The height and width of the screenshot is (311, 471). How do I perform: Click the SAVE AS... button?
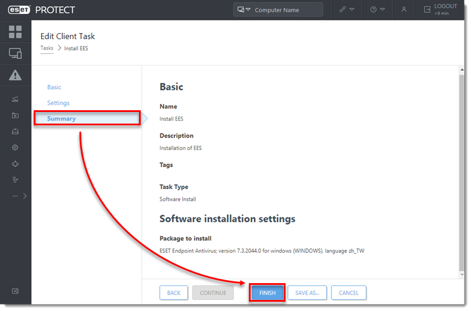point(307,293)
